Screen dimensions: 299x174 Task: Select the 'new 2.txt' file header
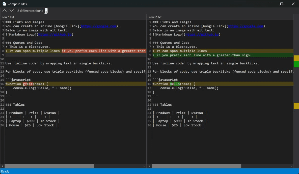pyautogui.click(x=155, y=17)
